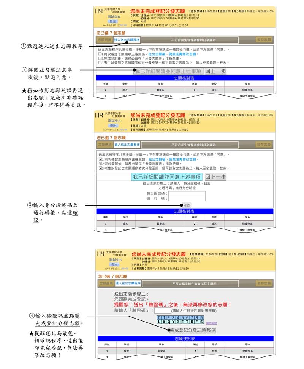304x369 pixels.
Task: Open 進入送出志願程序 tab above the unchecked boxes
Action: point(127,40)
